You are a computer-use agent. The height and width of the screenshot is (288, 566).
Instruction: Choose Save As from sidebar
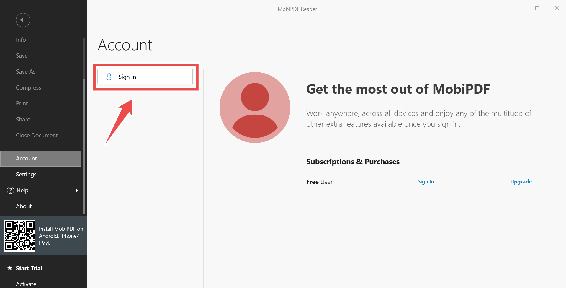(x=26, y=71)
